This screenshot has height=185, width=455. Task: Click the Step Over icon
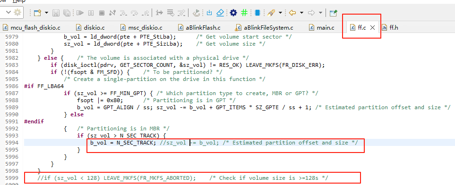pos(135,13)
